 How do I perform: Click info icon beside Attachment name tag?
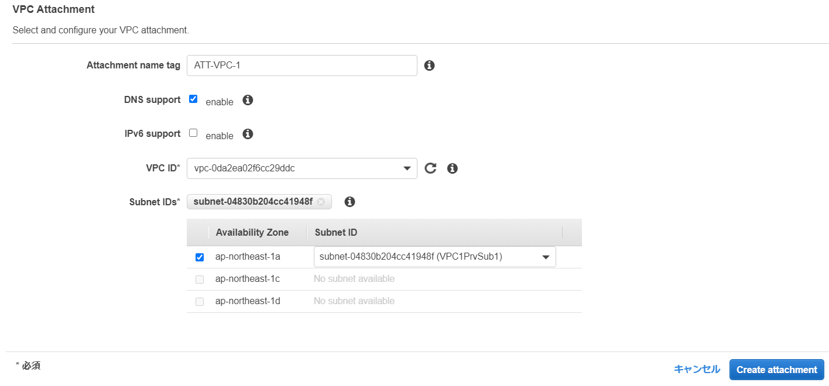click(429, 66)
